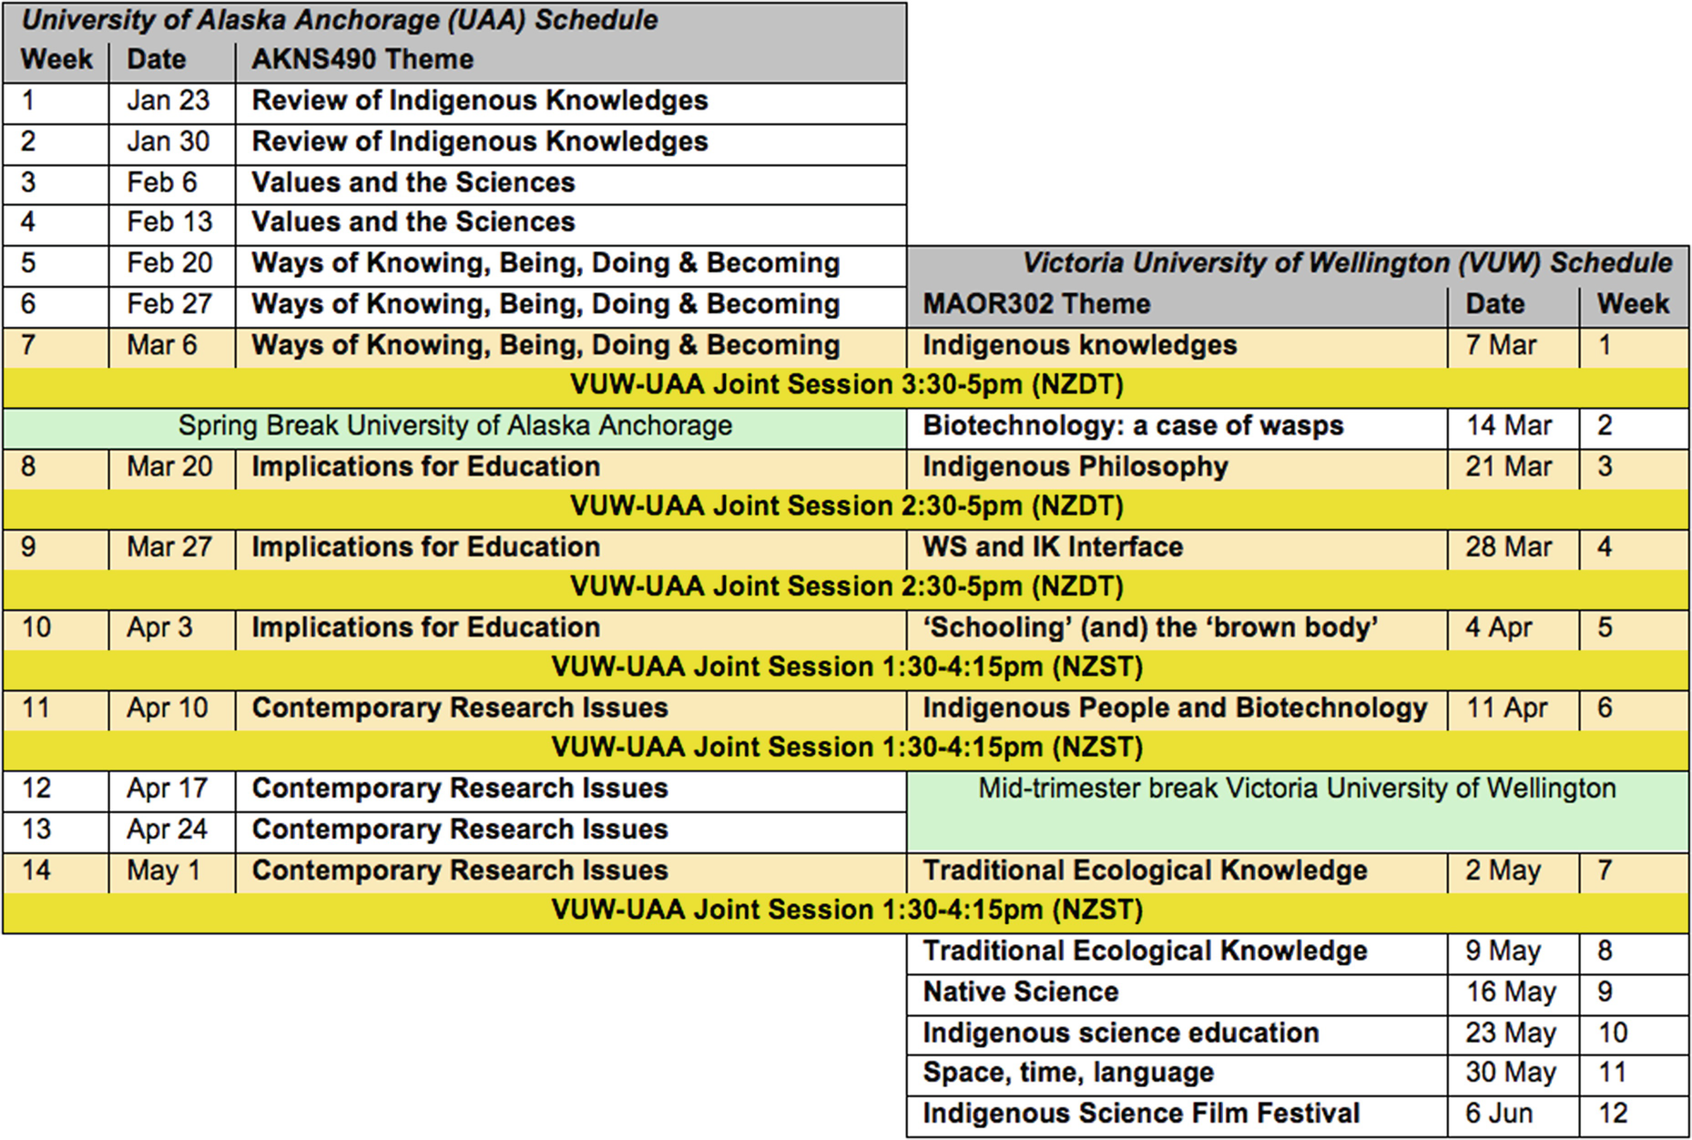Image resolution: width=1692 pixels, height=1140 pixels.
Task: Select the '6 Jun' date cell
Action: tap(1513, 1115)
